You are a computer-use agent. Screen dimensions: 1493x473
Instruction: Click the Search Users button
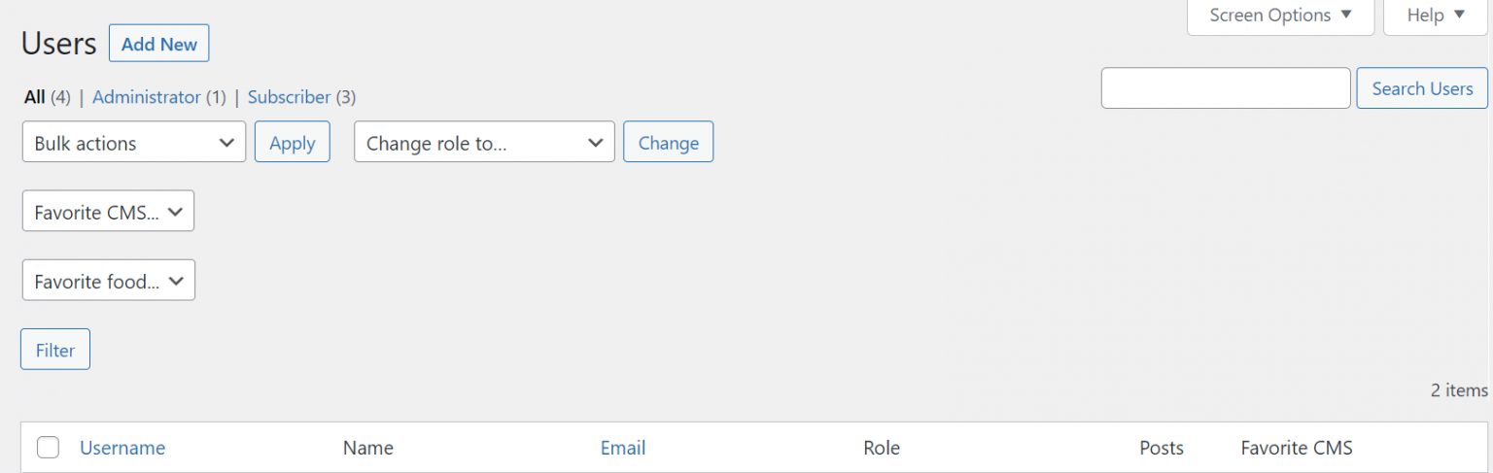pos(1421,88)
